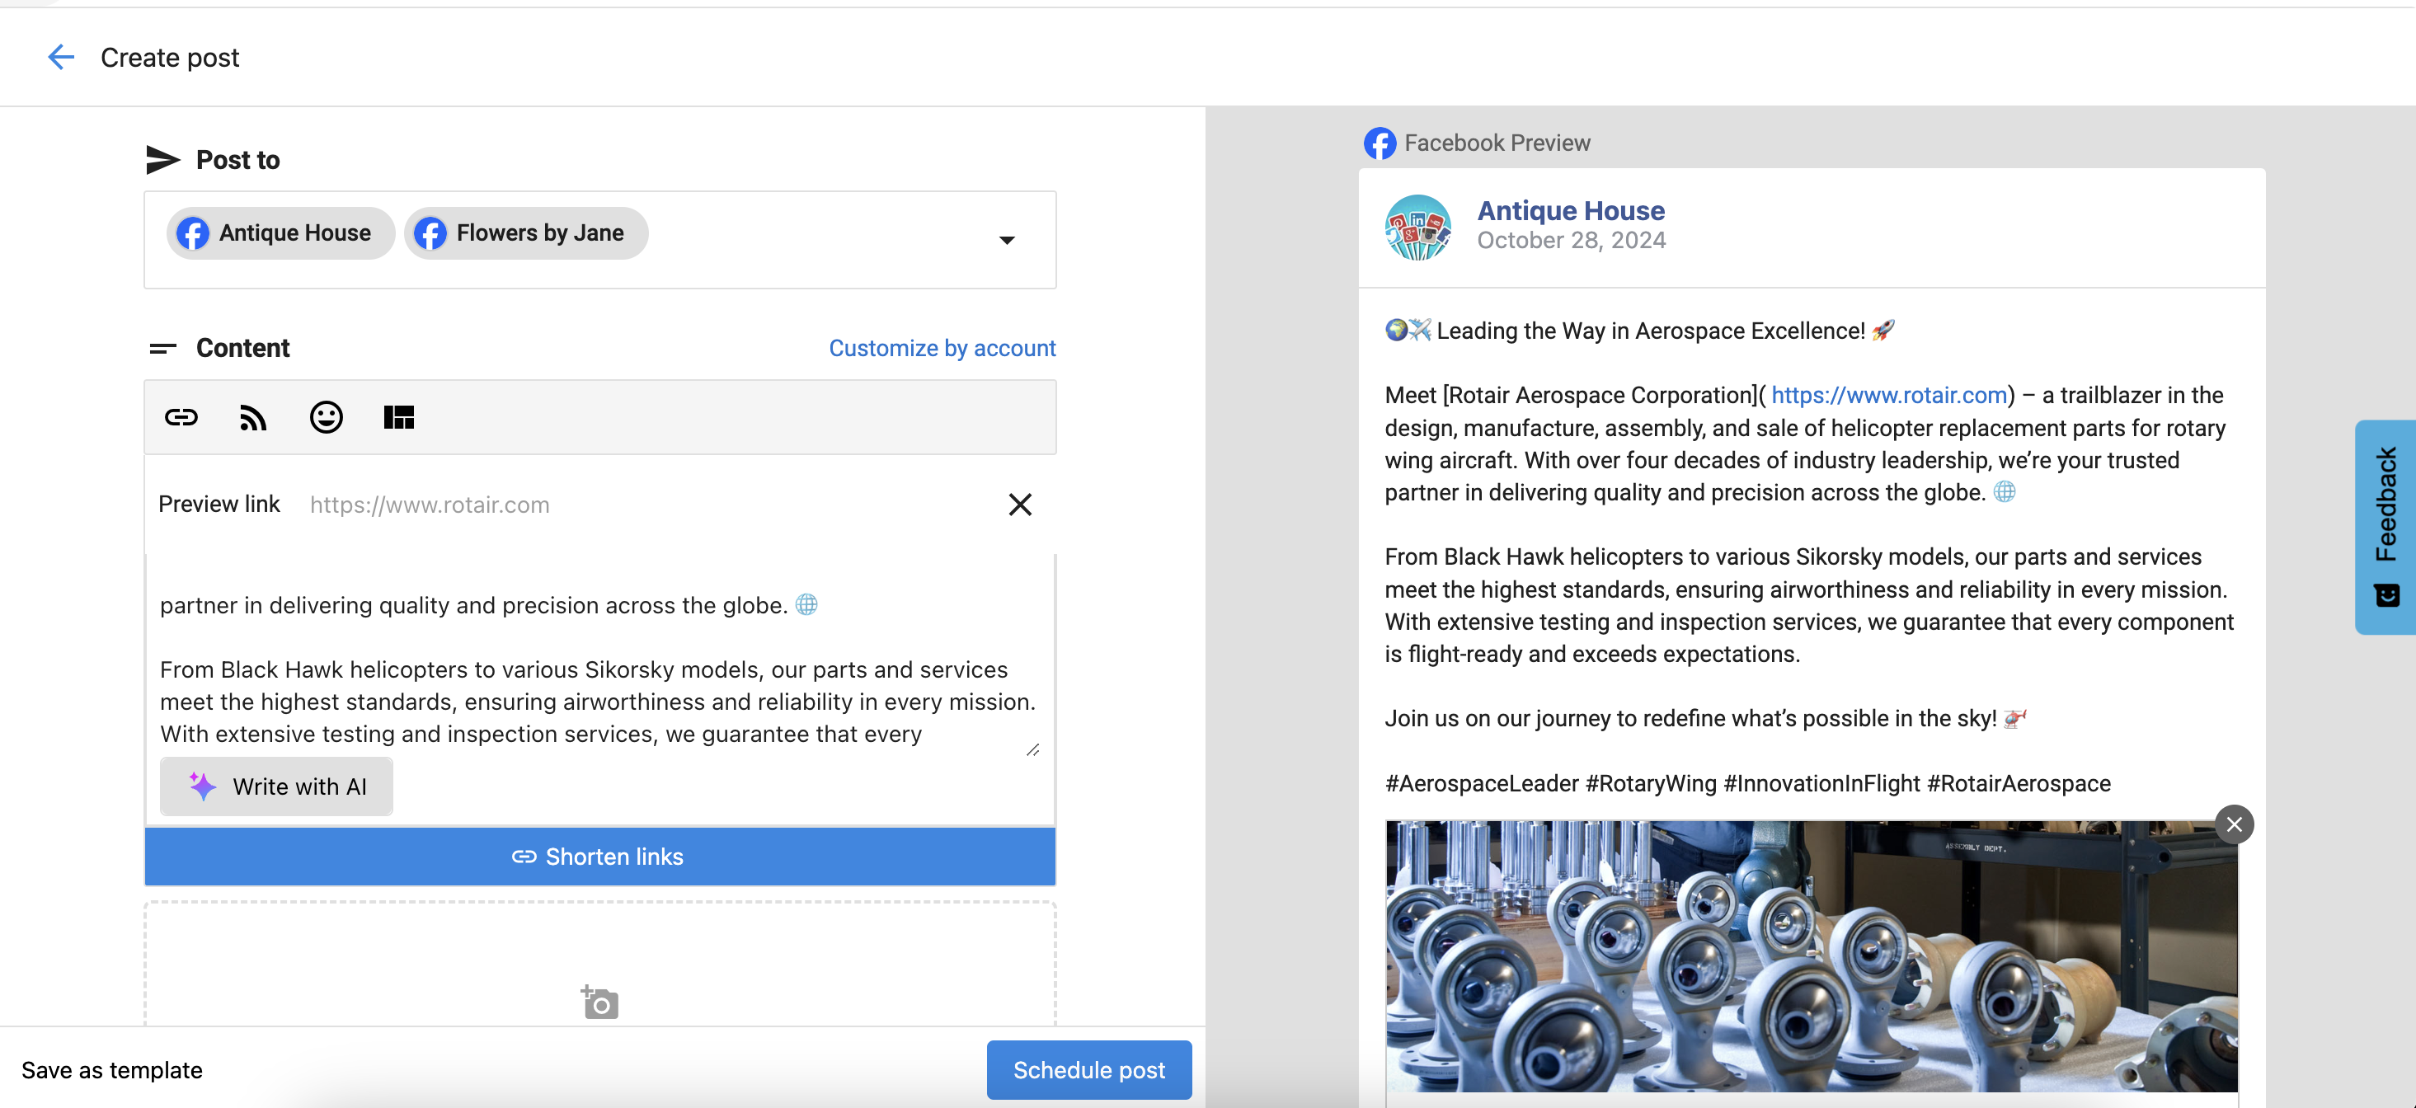Go back using the Create post arrow
Viewport: 2416px width, 1108px height.
61,57
